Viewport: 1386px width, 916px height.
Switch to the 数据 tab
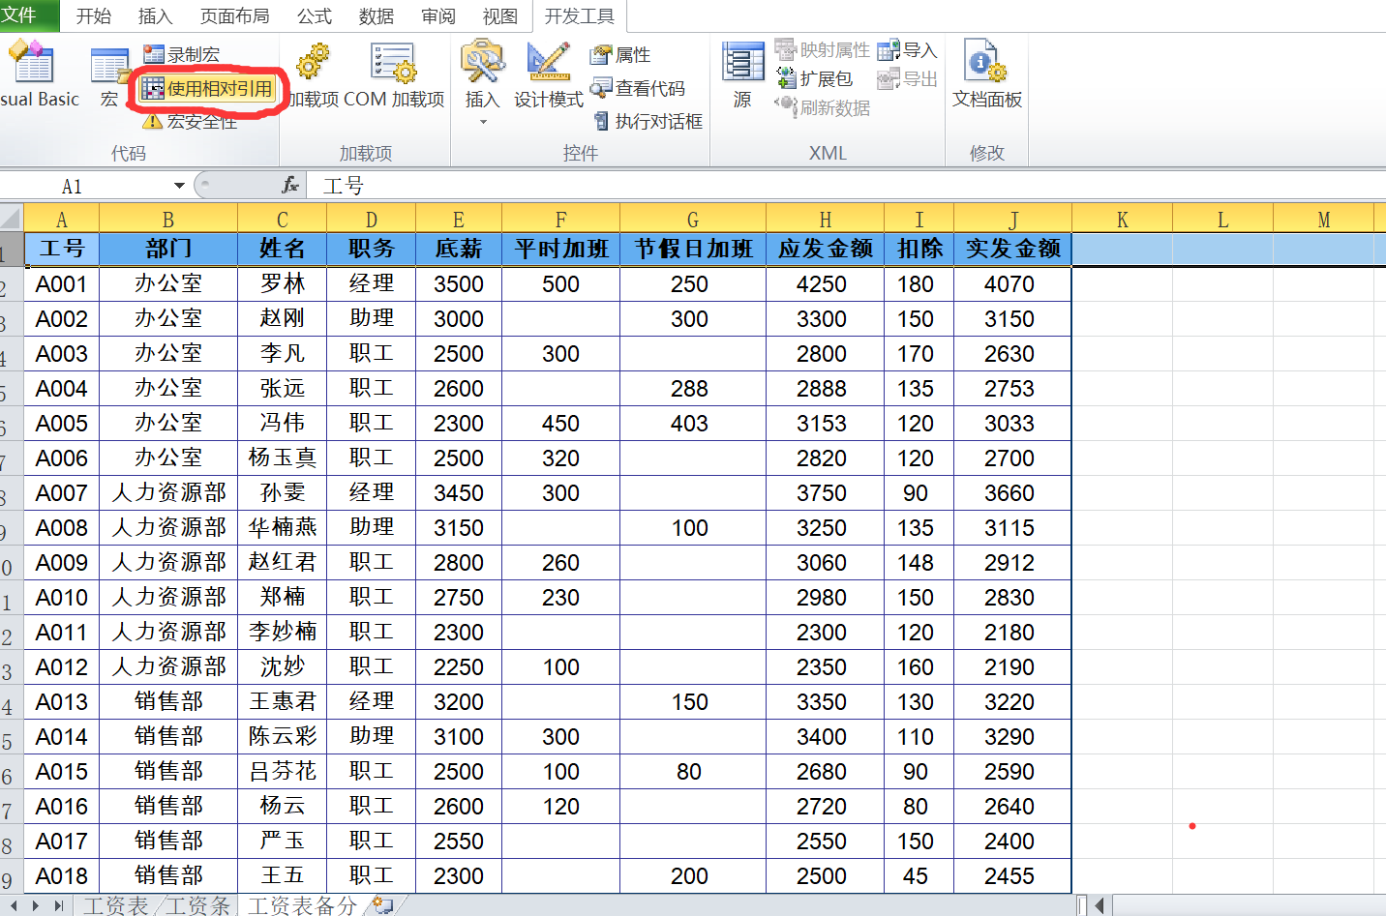(x=377, y=16)
